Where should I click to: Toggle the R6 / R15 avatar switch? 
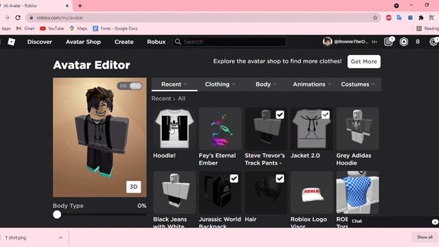[x=130, y=86]
